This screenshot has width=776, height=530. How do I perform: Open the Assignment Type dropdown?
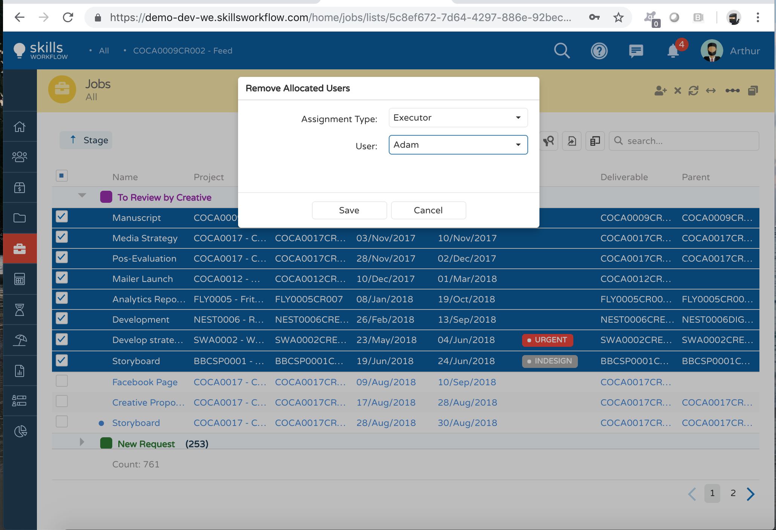point(458,118)
